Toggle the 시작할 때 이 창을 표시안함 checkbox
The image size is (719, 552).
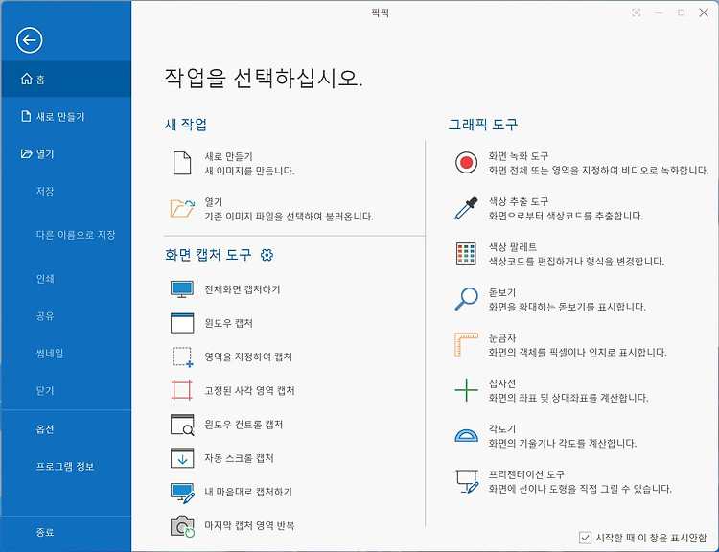pos(585,538)
